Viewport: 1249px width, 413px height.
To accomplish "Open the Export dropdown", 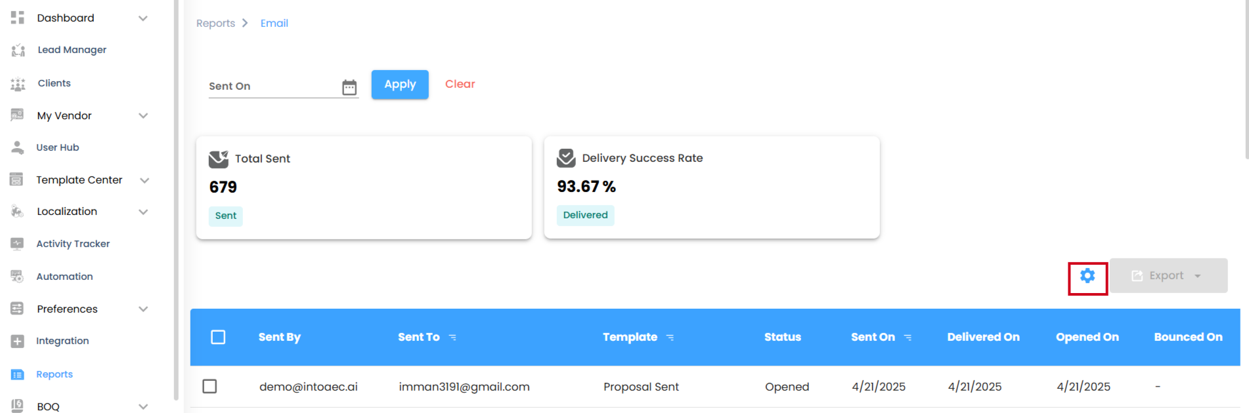I will (x=1168, y=276).
